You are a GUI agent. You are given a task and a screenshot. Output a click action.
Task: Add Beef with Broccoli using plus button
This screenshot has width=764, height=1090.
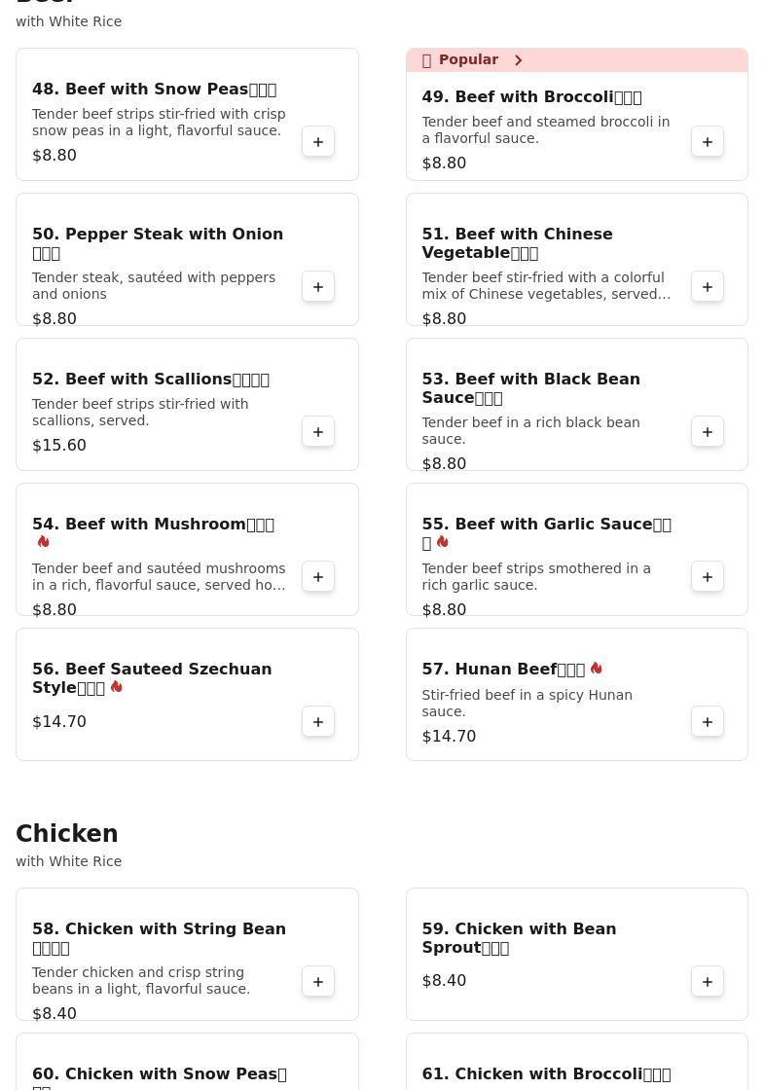pos(708,142)
